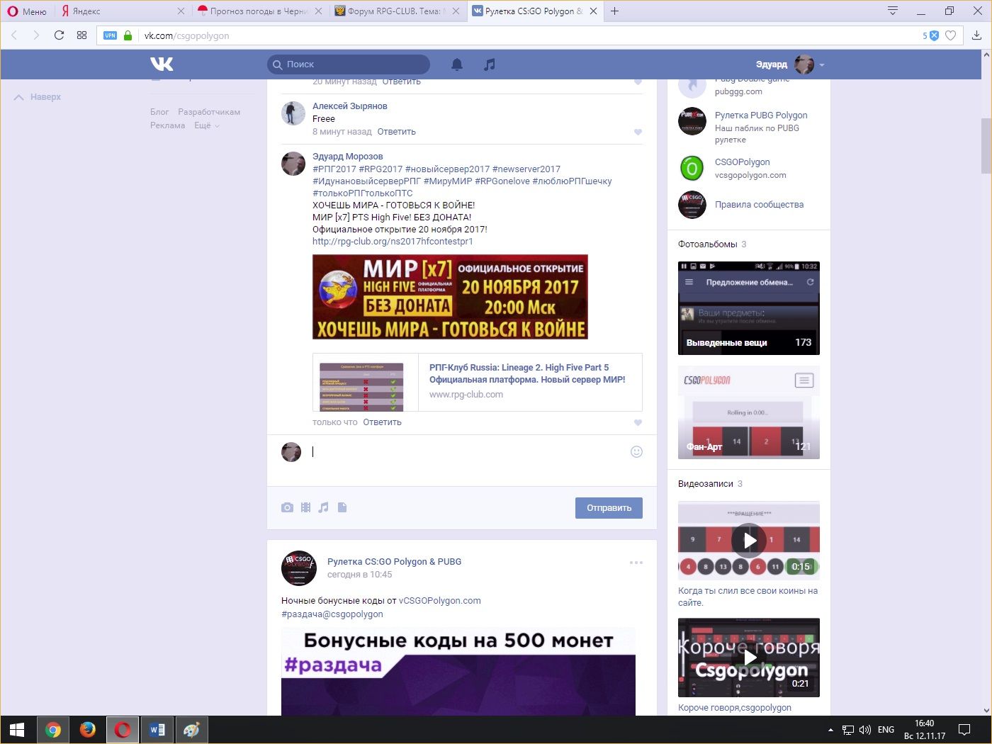Open the Блог link
This screenshot has width=992, height=744.
tap(159, 112)
